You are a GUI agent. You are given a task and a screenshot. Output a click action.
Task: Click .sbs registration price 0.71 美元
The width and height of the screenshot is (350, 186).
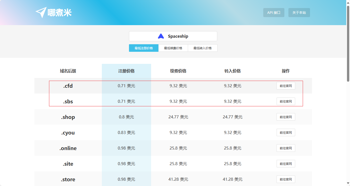(126, 101)
